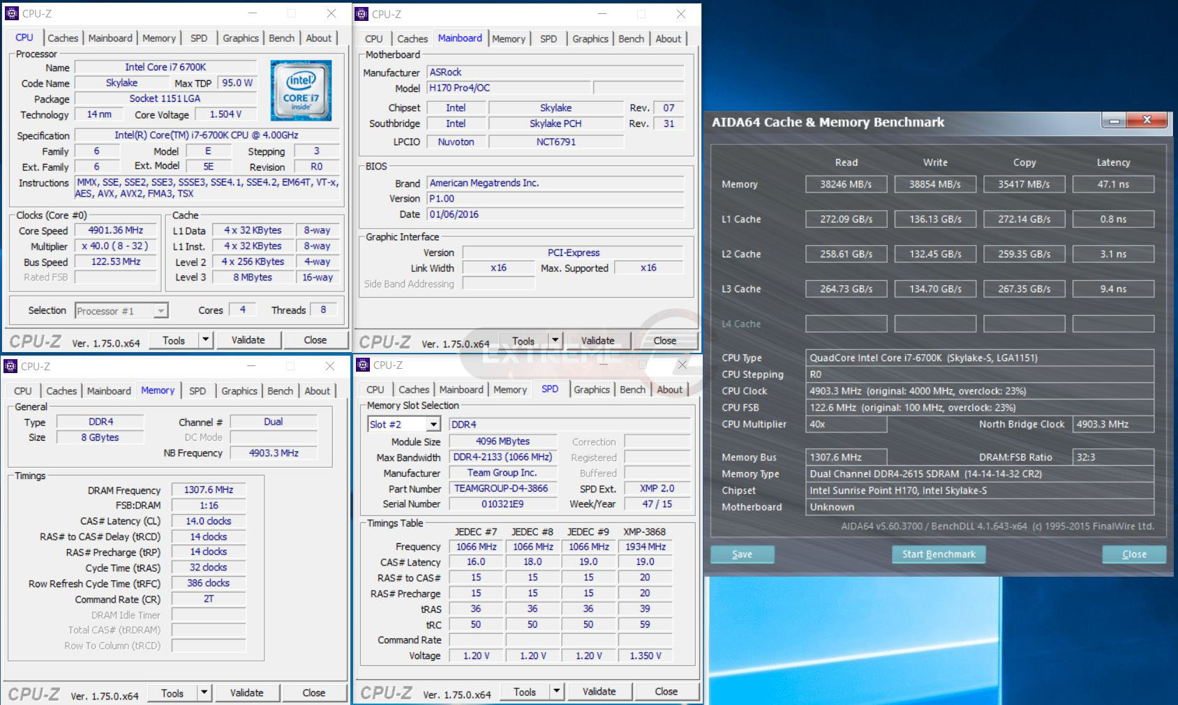Click the Memory Latency value 47.1 ns
Screen dimensions: 1178x705
pyautogui.click(x=1113, y=184)
